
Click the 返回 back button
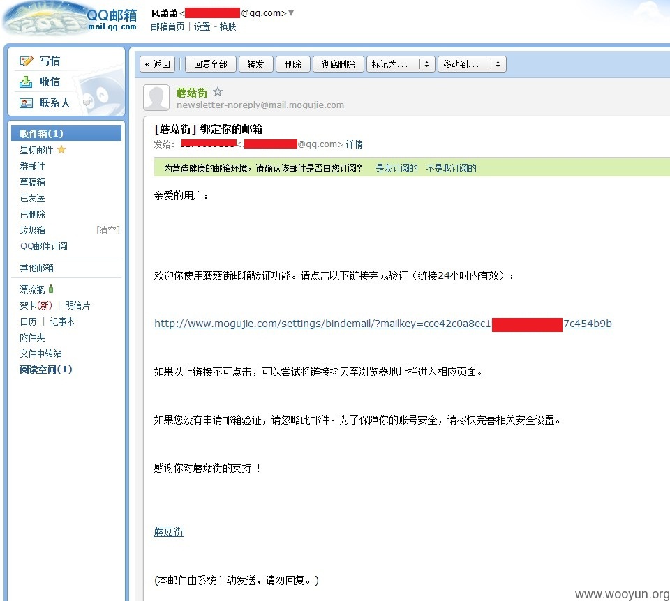(x=157, y=64)
